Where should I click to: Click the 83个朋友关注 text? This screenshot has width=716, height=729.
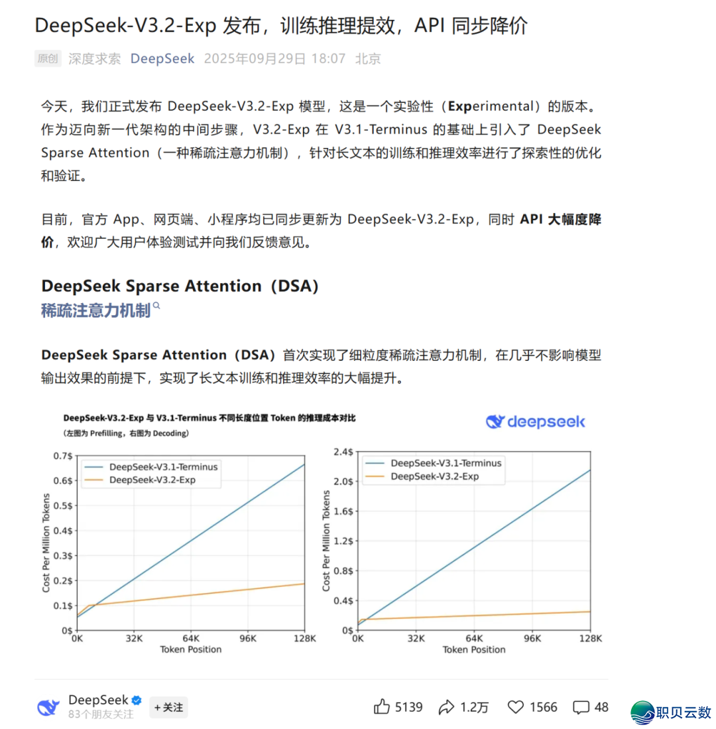[x=101, y=714]
